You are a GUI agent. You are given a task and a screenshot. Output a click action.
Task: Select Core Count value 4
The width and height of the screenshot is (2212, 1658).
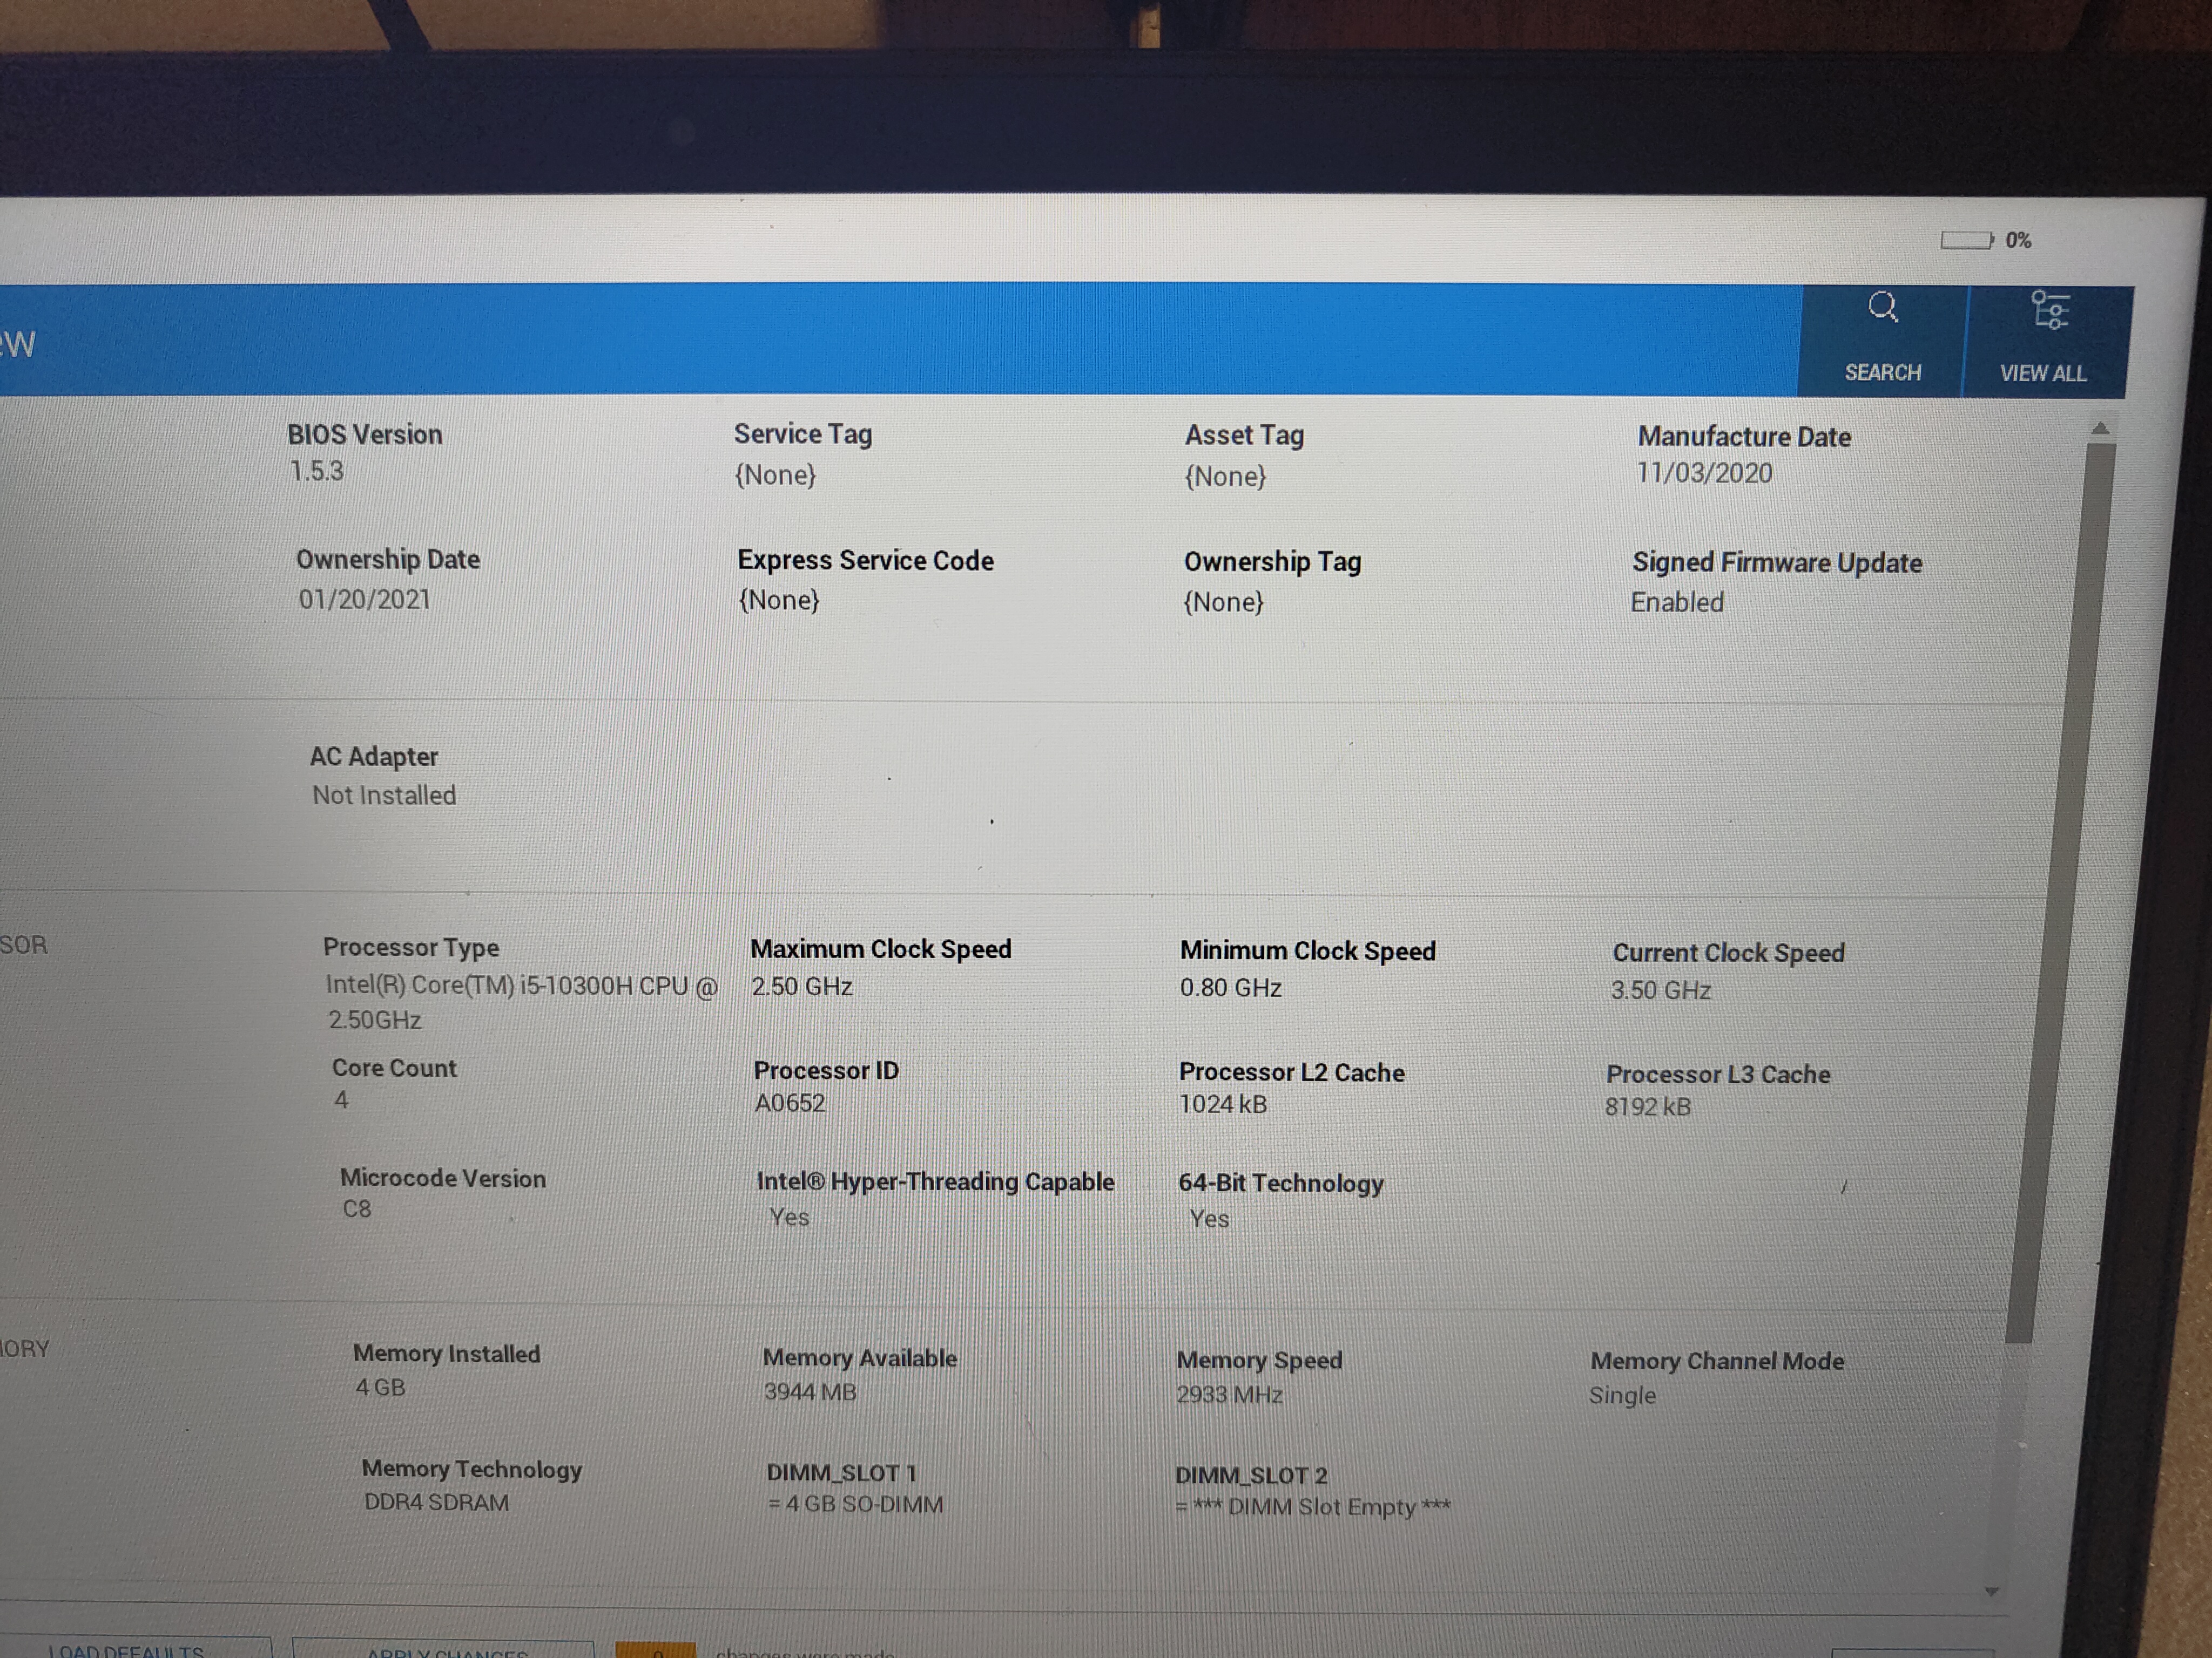(x=341, y=1099)
